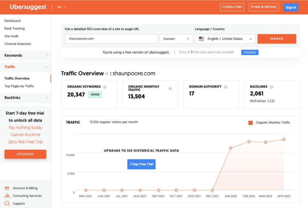Select Traffic Overview menu item
Screen dimensions: 308x208
(x=17, y=78)
